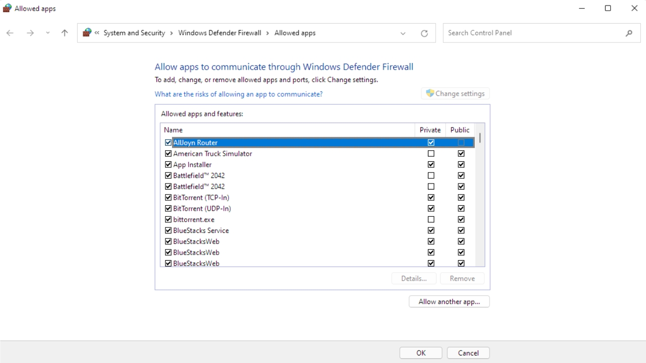Click the Private column header

click(430, 130)
